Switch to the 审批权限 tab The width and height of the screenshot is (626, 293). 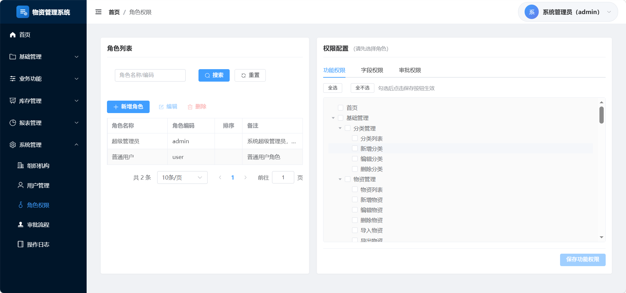410,70
